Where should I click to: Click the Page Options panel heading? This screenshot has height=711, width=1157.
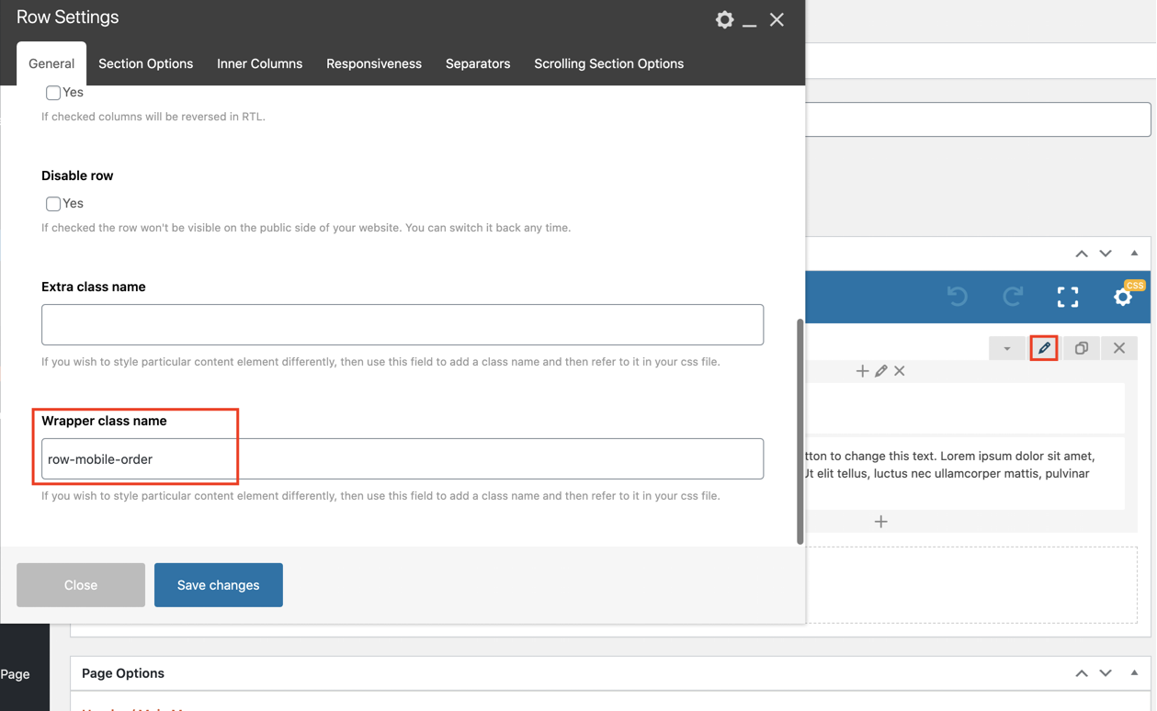(123, 673)
